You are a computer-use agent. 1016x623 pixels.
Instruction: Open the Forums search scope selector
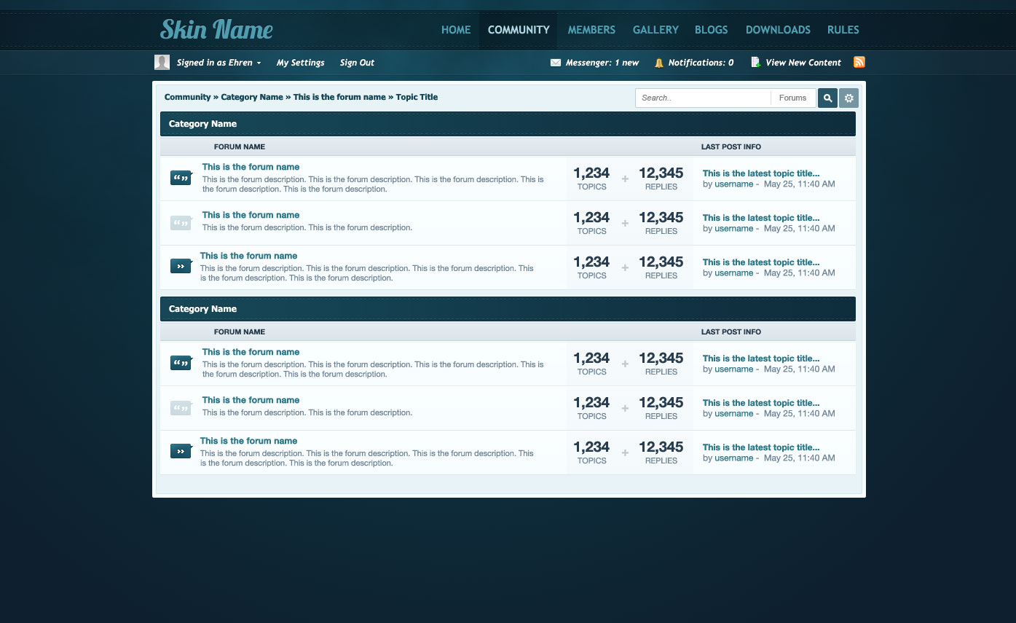click(792, 98)
